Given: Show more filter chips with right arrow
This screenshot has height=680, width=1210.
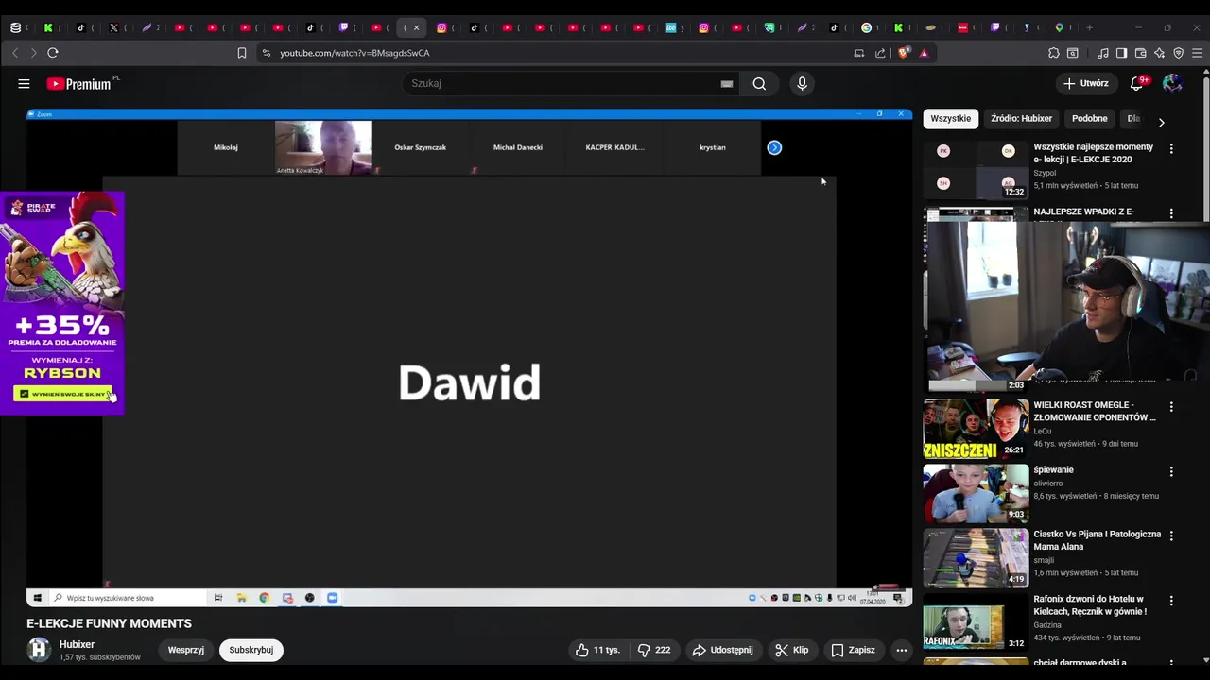Looking at the screenshot, I should pyautogui.click(x=1161, y=122).
